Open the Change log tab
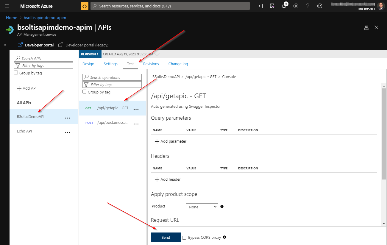 pos(178,64)
